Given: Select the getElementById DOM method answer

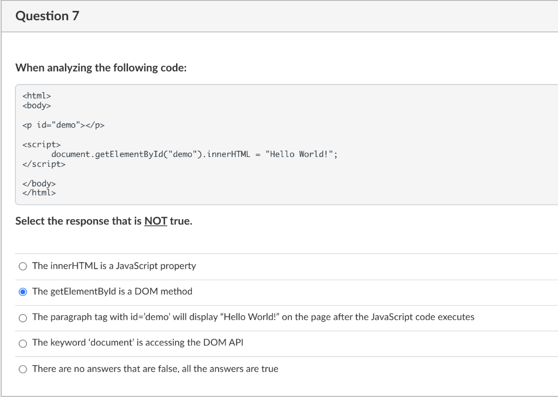Looking at the screenshot, I should tap(112, 292).
